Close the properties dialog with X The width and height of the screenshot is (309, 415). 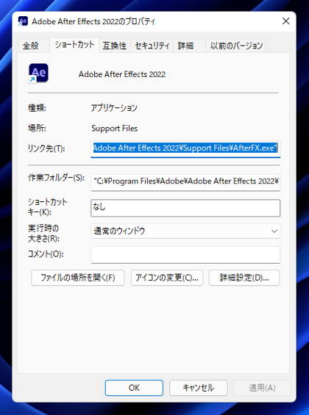[285, 21]
